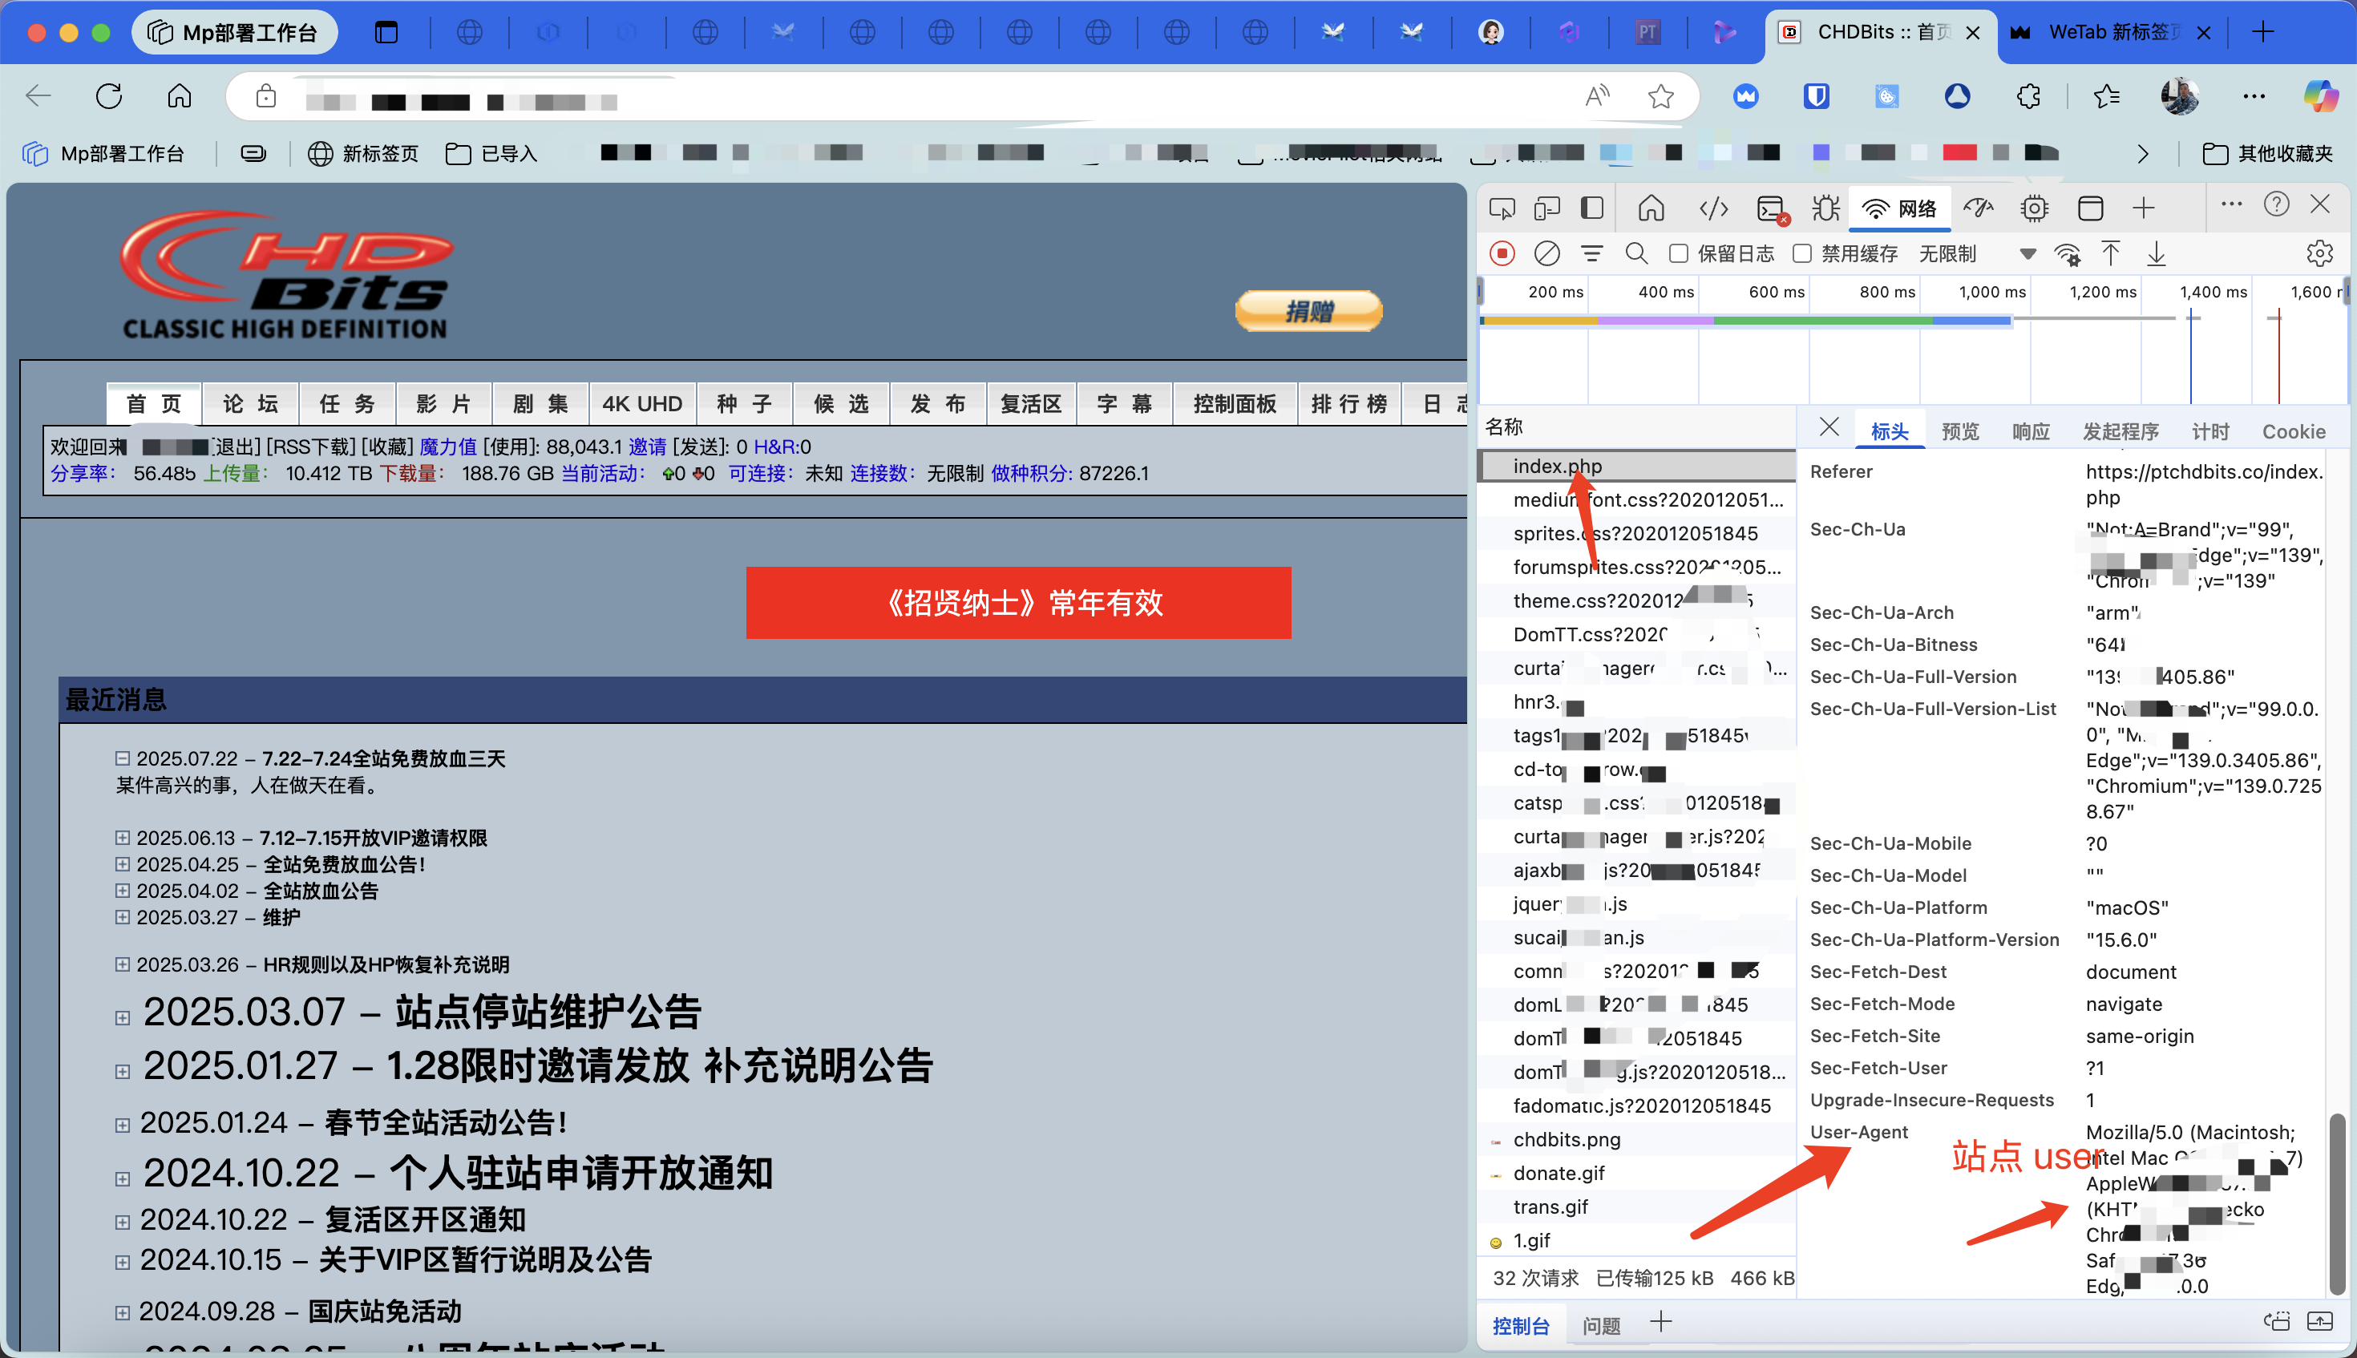Stop recording network log
This screenshot has height=1358, width=2357.
[1502, 253]
